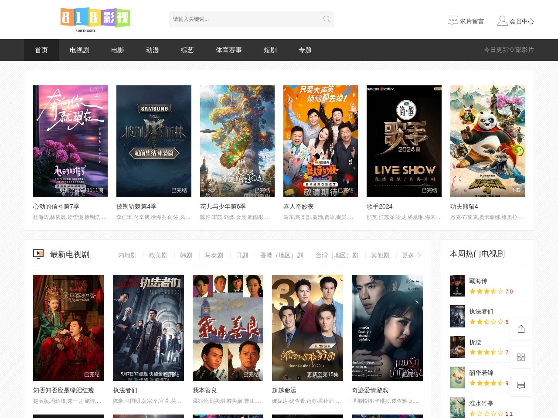Viewport: 558px width, 418px height.
Task: Click 喜人奇妙夜 title text
Action: 299,206
